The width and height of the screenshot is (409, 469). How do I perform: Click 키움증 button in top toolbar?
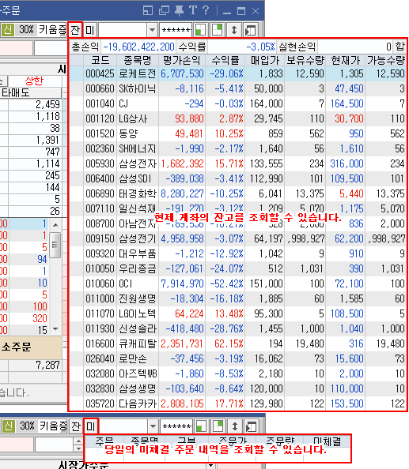pyautogui.click(x=52, y=30)
